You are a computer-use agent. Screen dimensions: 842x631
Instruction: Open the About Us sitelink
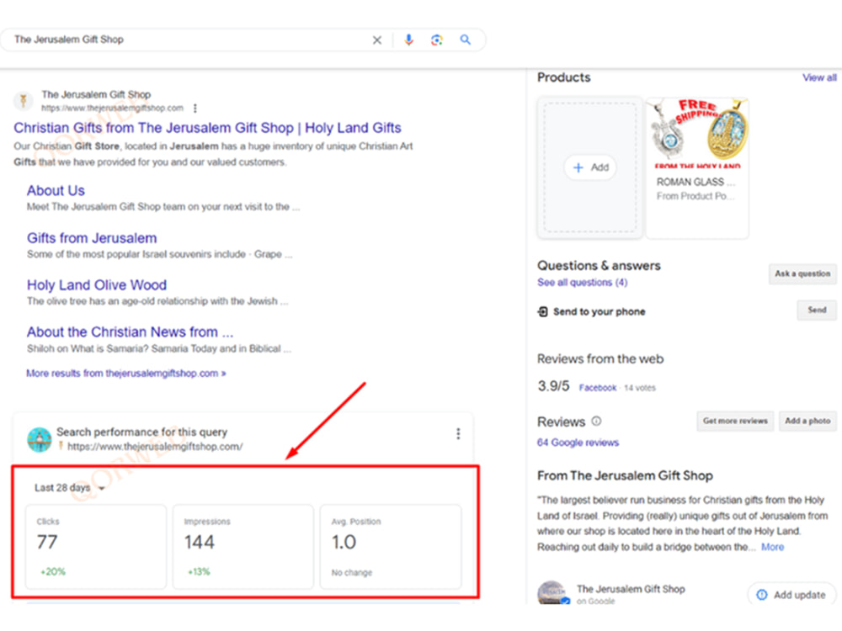pyautogui.click(x=56, y=190)
